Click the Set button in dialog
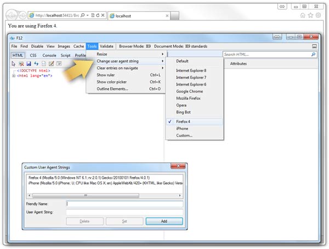Screen dimensions: 329x249 tap(124, 221)
